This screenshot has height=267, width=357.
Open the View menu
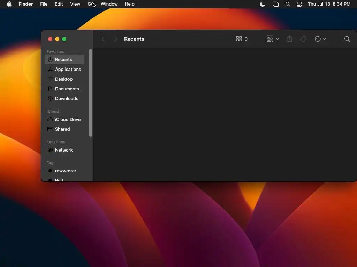click(75, 4)
